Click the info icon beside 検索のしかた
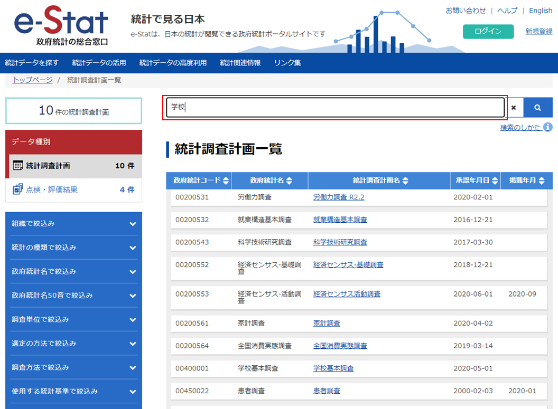This screenshot has width=558, height=409. pyautogui.click(x=548, y=127)
